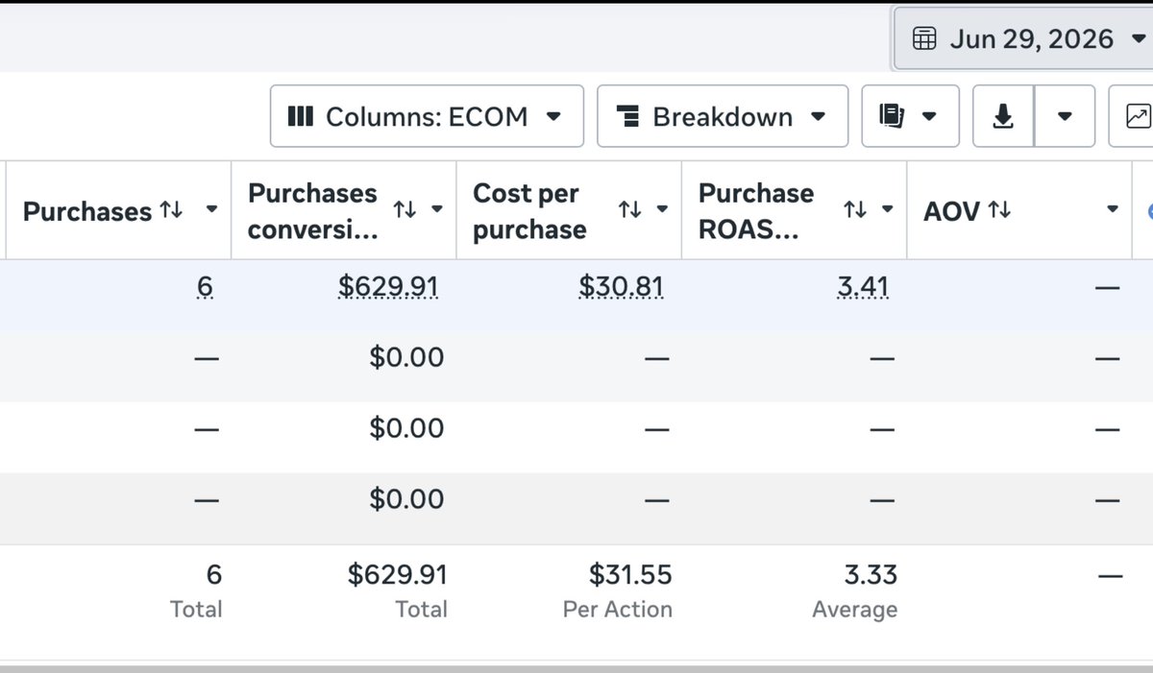Open Cost per purchase column caret
Viewport: 1153px width, 673px height.
point(662,210)
